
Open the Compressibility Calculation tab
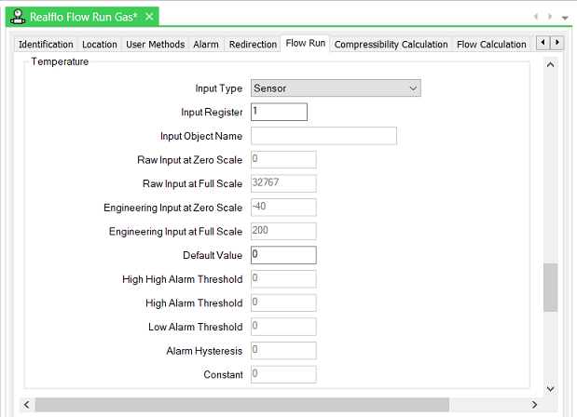click(391, 44)
